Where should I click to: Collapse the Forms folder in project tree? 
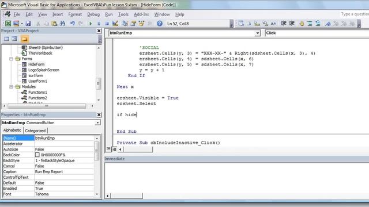(11, 59)
